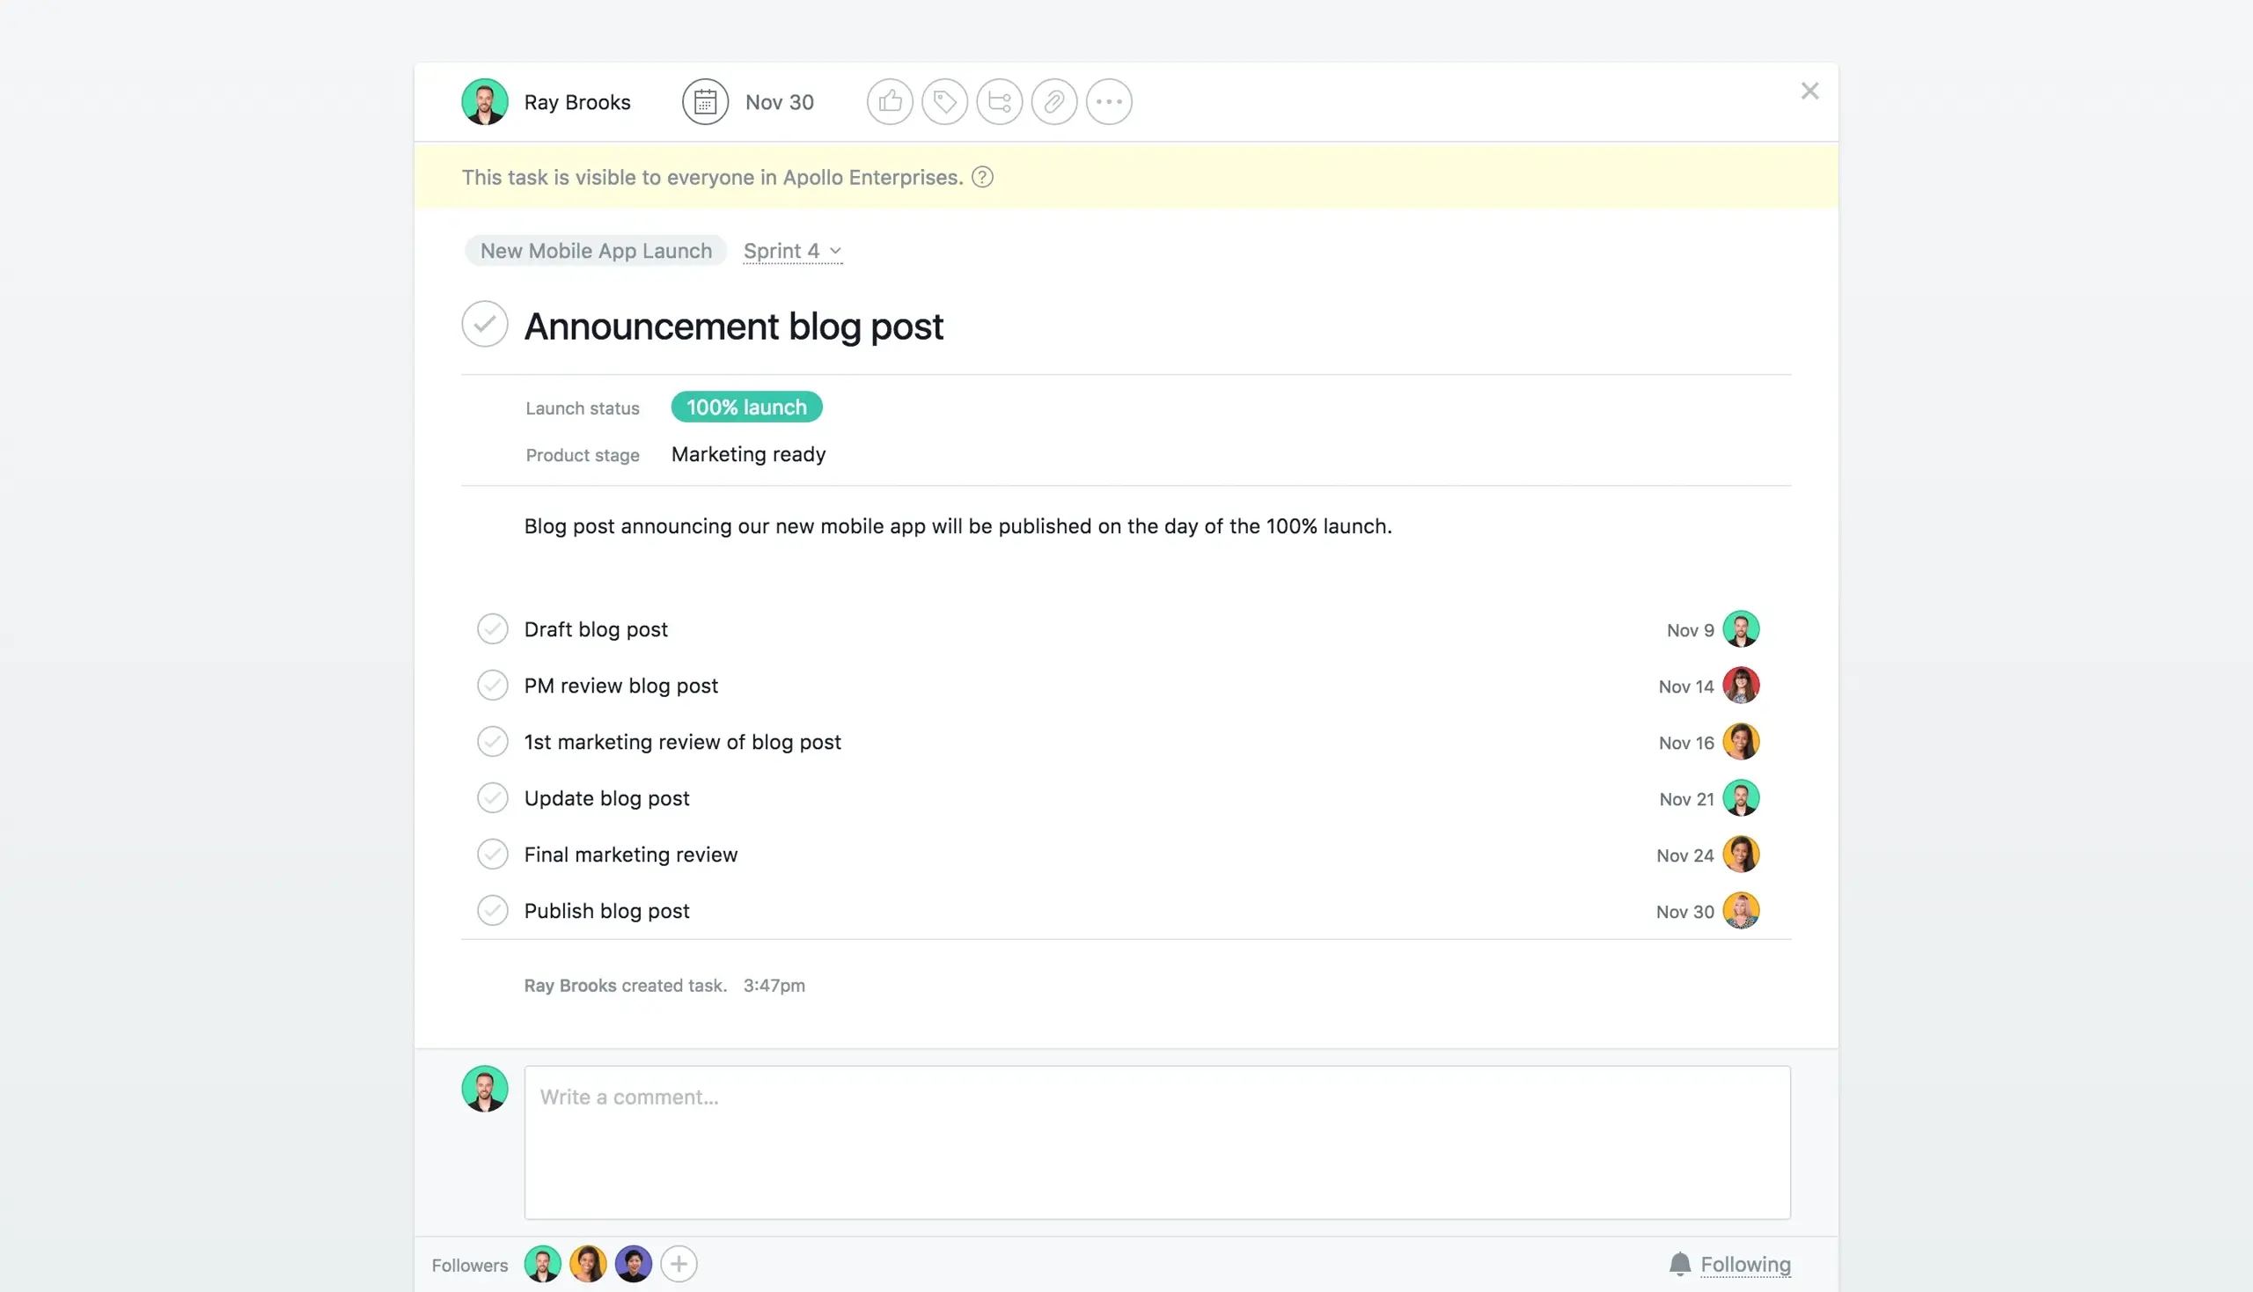Click the task complete checkmark icon
Screen dimensions: 2253x1292
(x=484, y=323)
